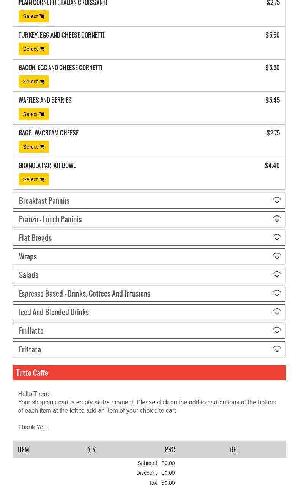The image size is (298, 487).
Task: Select the Waffles and Berries item
Action: click(x=33, y=114)
